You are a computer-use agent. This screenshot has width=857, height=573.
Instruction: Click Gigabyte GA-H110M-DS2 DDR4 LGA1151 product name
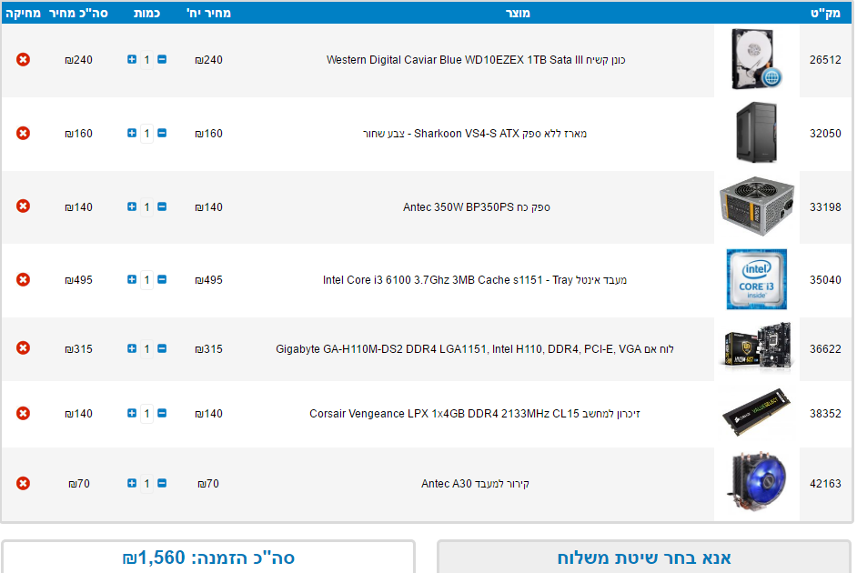475,348
